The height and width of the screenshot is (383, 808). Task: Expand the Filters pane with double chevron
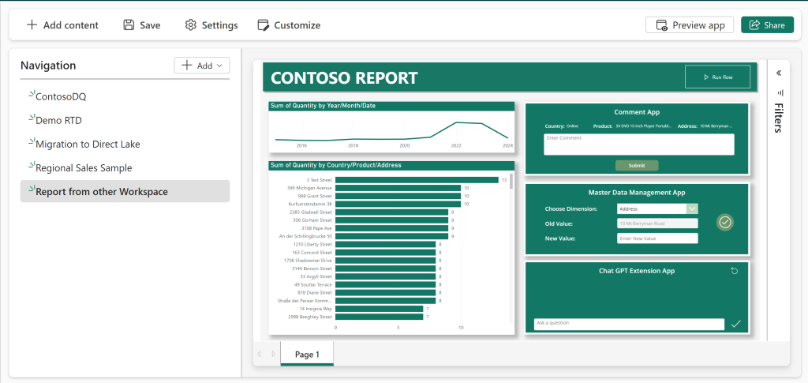779,73
